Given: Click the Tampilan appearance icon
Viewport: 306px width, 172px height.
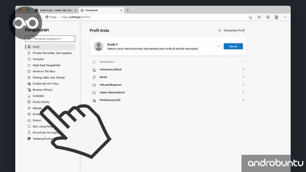Looking at the screenshot, I should (29, 59).
